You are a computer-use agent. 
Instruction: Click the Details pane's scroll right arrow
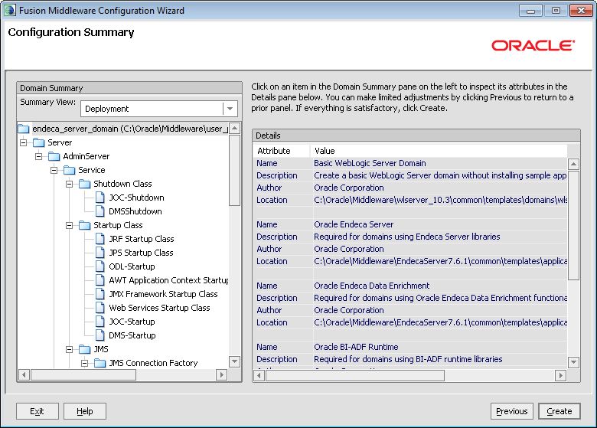pos(560,376)
